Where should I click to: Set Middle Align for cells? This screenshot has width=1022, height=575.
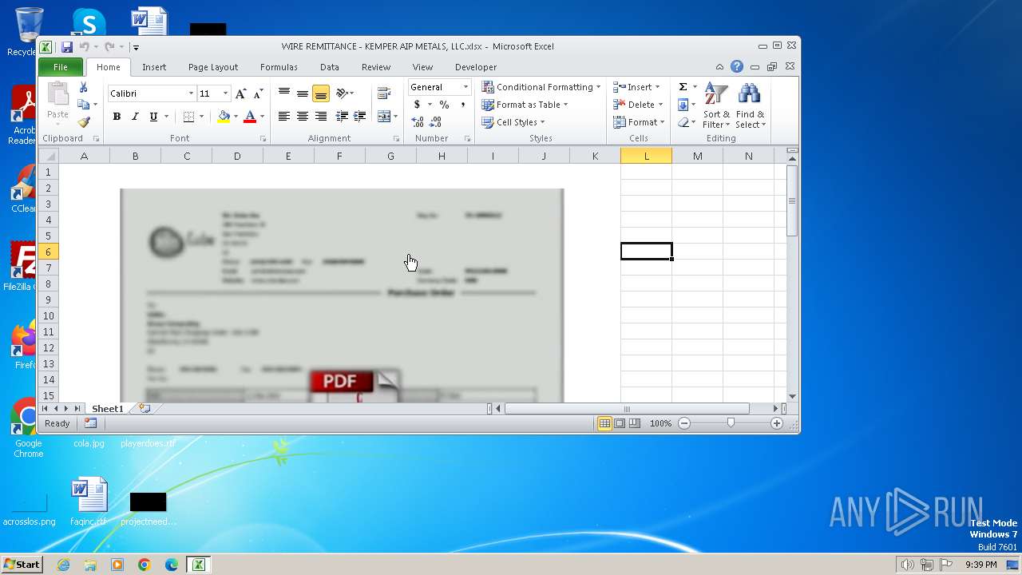tap(302, 93)
